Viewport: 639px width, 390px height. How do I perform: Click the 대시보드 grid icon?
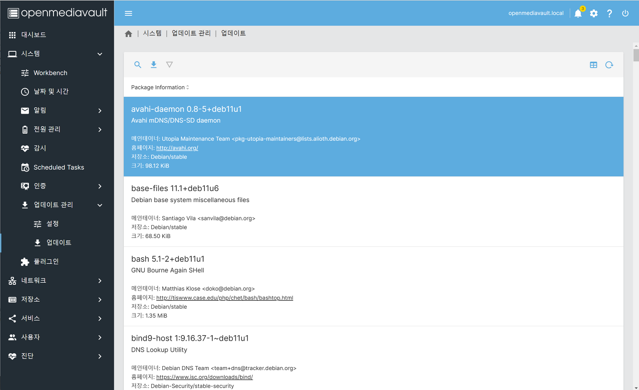point(12,35)
